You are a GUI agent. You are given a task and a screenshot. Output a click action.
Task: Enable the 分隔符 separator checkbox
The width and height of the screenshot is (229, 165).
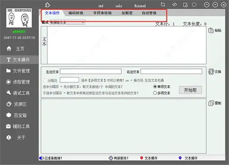[x=45, y=80]
